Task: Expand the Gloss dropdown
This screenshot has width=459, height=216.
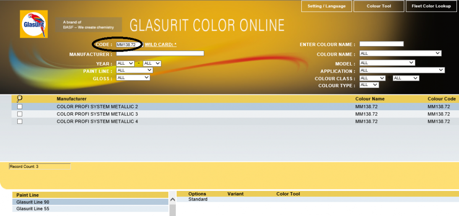Action: pyautogui.click(x=133, y=78)
